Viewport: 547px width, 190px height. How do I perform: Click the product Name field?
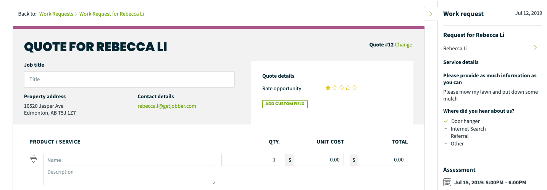[129, 160]
